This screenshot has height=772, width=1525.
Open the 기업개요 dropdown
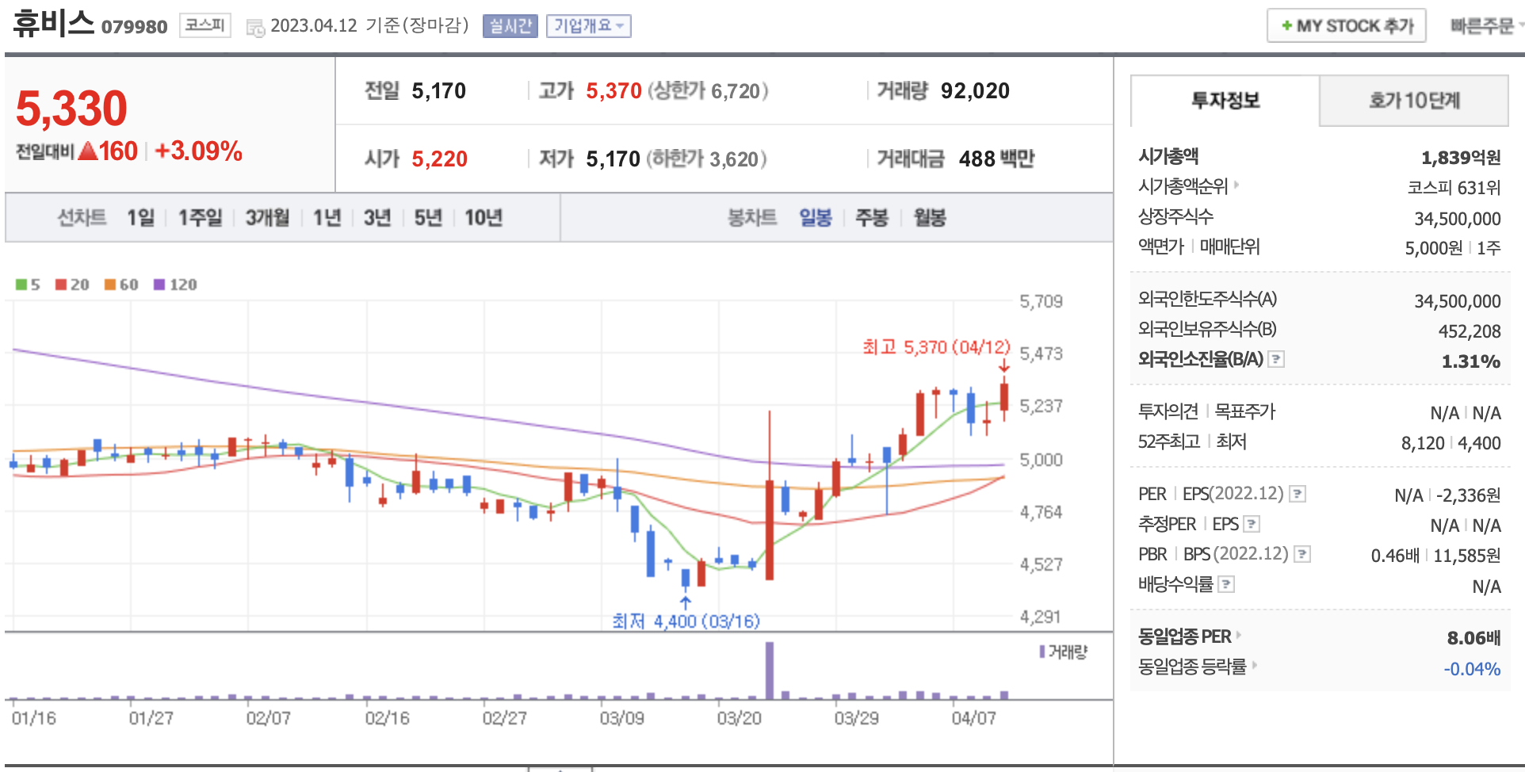coord(588,26)
